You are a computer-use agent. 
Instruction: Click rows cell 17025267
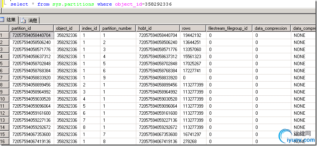coord(193,64)
